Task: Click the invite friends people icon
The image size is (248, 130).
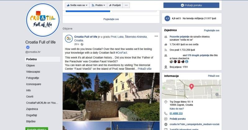Action: click(x=166, y=37)
